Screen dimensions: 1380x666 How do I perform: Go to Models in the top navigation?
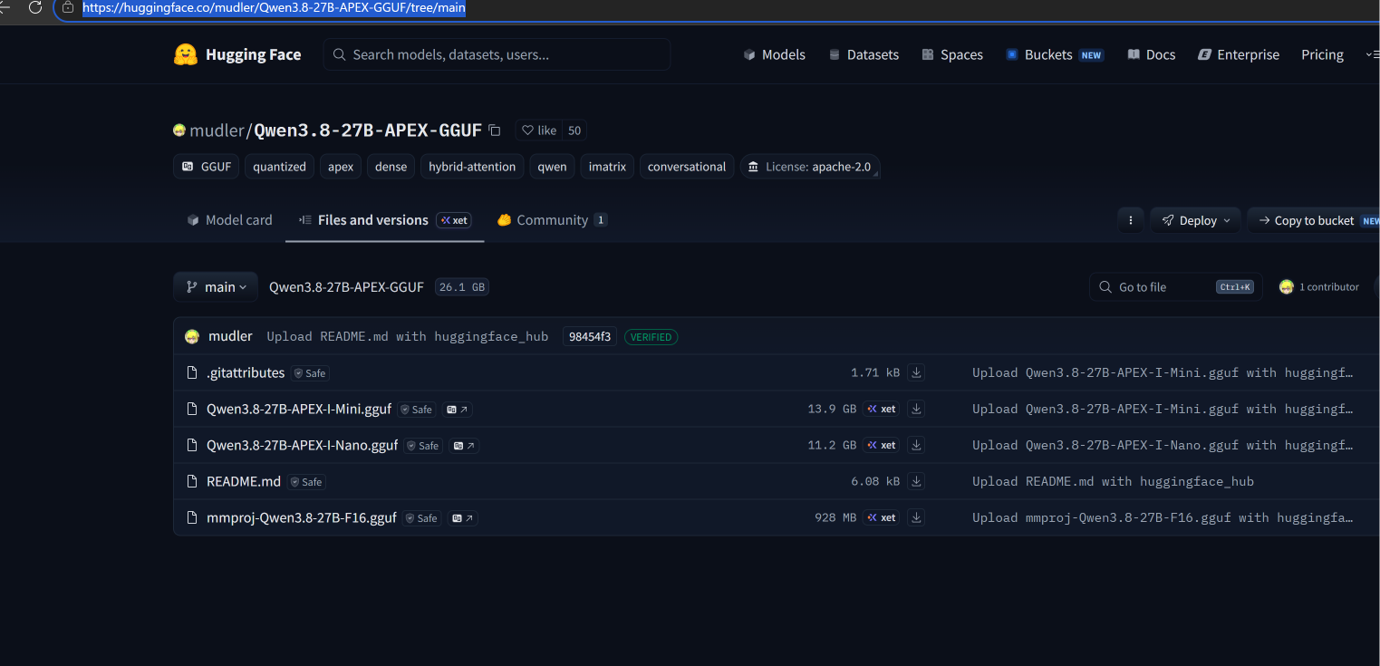click(774, 54)
